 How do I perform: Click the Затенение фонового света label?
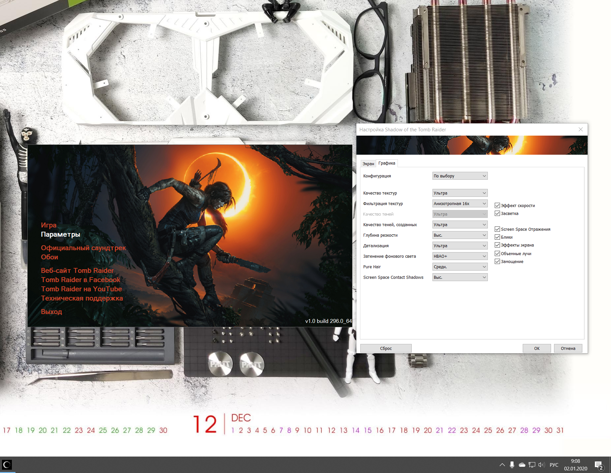coord(390,256)
